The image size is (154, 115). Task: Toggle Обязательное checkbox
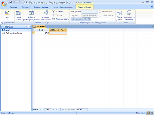(x=100, y=15)
